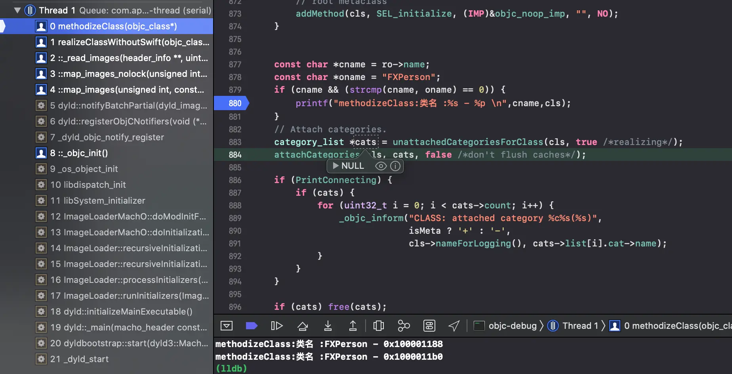
Task: Select frame 4 map_images
Action: pos(107,90)
